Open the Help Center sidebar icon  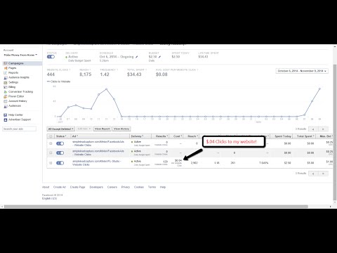point(6,115)
